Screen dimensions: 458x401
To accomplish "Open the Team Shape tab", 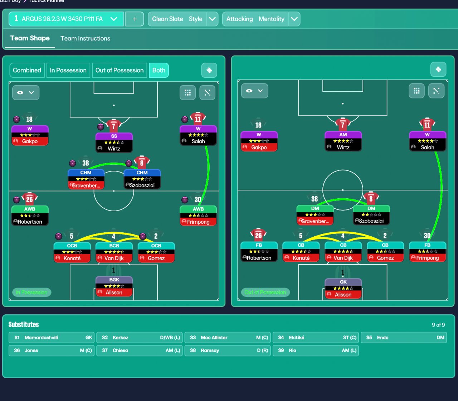I will 30,38.
